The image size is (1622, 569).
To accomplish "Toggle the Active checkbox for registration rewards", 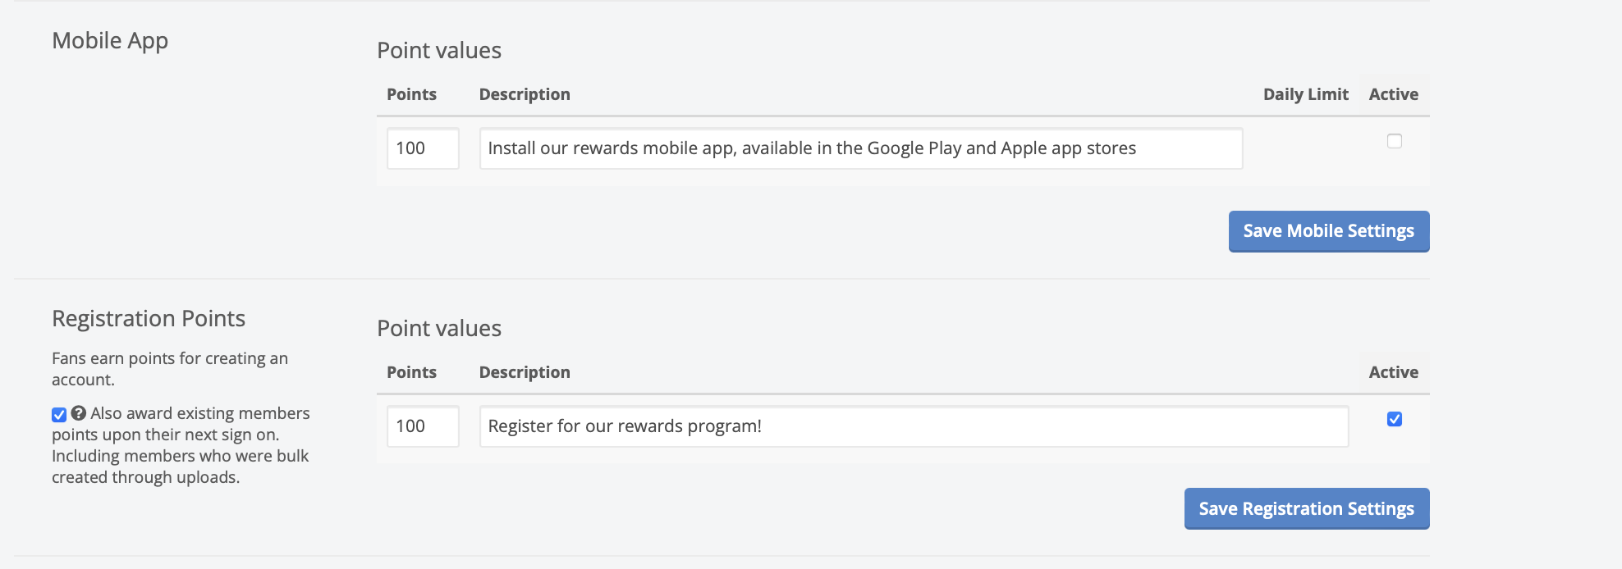I will tap(1394, 419).
